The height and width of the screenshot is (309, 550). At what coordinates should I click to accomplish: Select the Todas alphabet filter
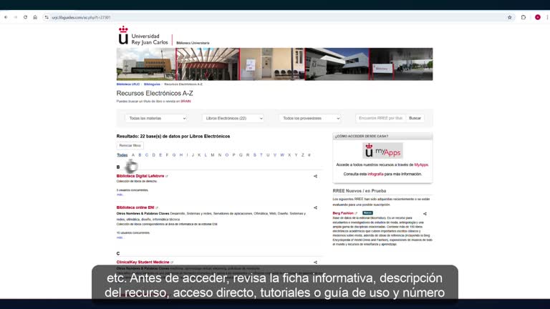pos(122,155)
